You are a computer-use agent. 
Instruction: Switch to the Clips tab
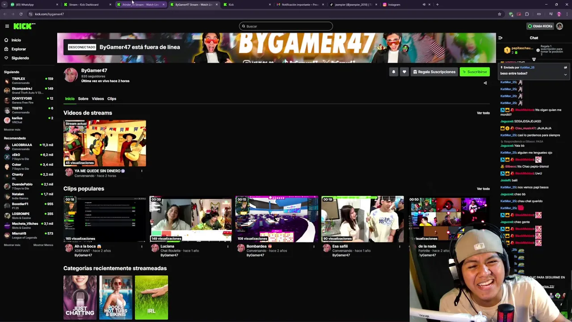click(x=112, y=99)
